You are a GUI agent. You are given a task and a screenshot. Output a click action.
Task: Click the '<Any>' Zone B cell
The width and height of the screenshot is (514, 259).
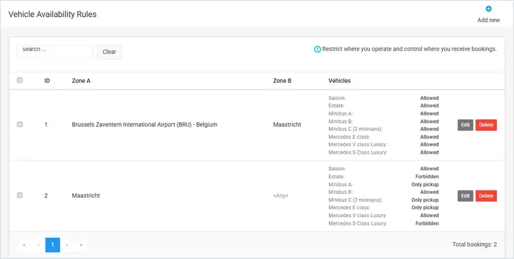(280, 196)
